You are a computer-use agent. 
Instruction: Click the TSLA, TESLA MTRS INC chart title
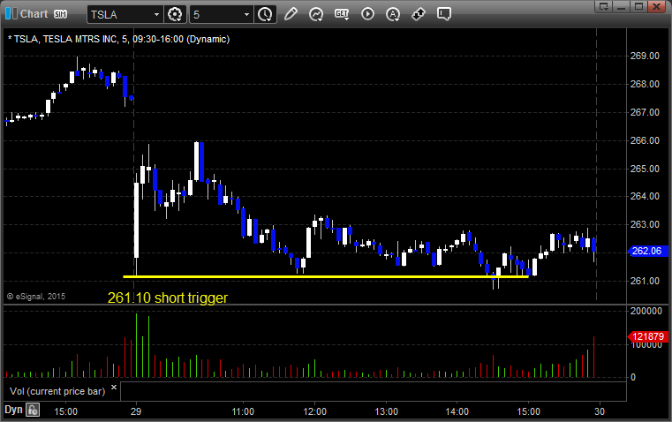pos(118,40)
